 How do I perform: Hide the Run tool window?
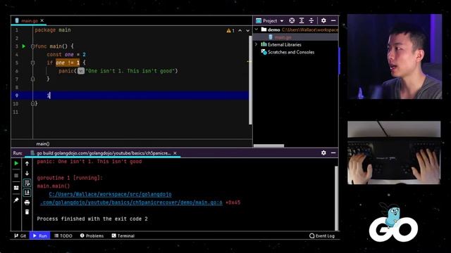[333, 153]
